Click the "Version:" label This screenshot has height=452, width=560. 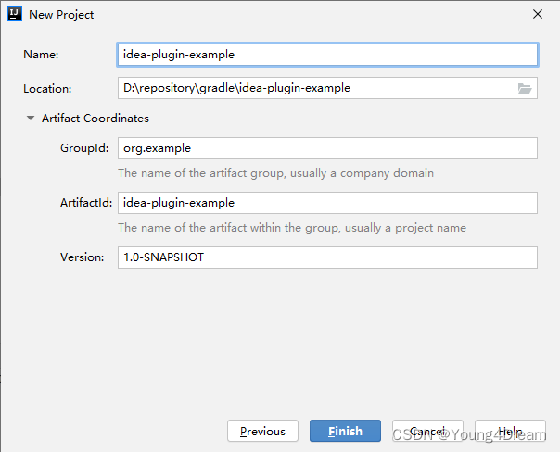pos(83,257)
